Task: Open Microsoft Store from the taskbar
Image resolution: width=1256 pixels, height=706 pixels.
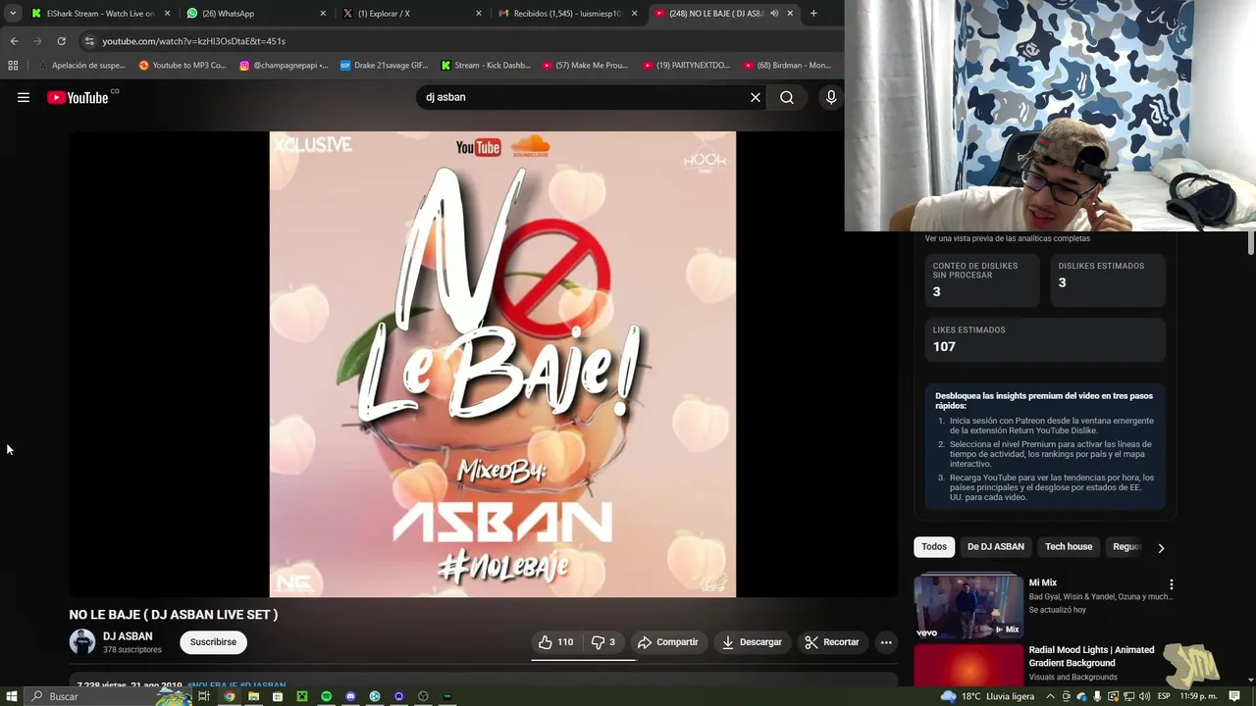Action: click(278, 696)
